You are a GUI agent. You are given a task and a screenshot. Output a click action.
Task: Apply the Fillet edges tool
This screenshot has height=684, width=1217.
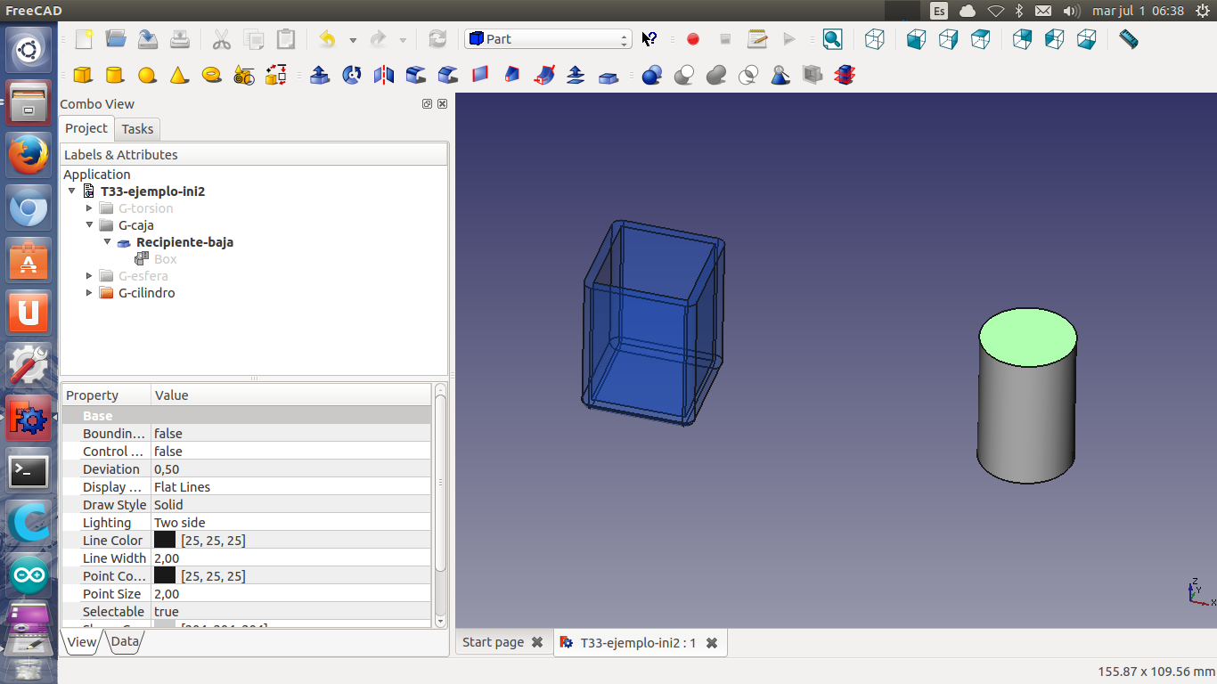[x=416, y=76]
